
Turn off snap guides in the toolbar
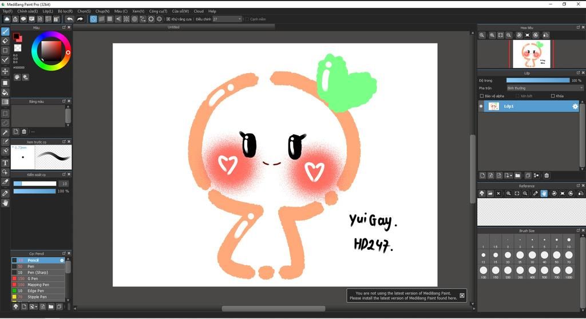click(93, 19)
